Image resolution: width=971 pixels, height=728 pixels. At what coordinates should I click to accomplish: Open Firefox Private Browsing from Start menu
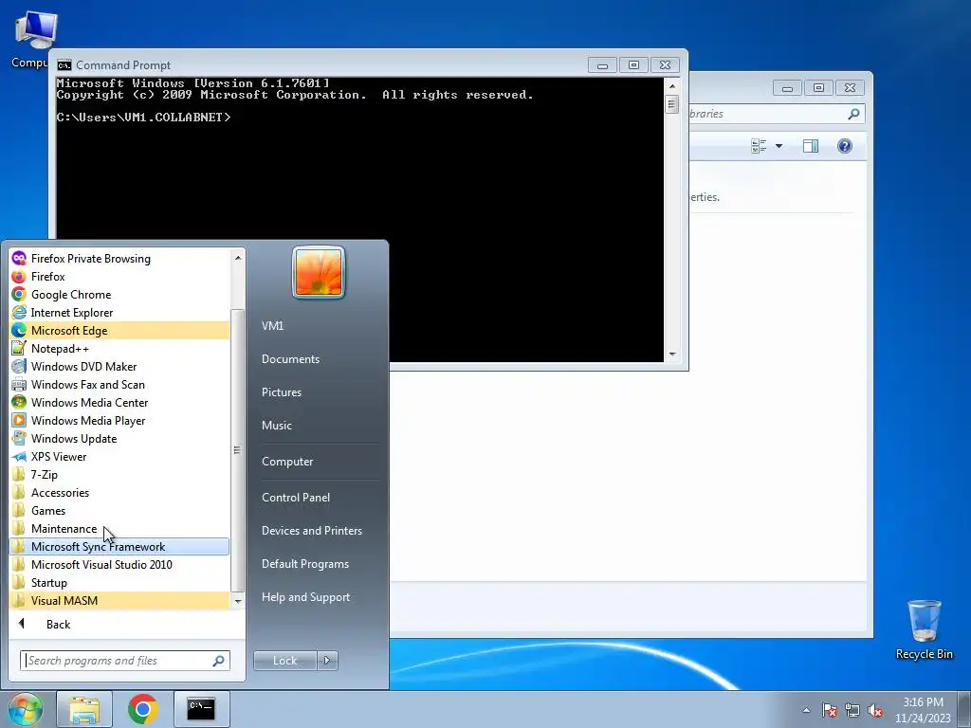coord(119,259)
